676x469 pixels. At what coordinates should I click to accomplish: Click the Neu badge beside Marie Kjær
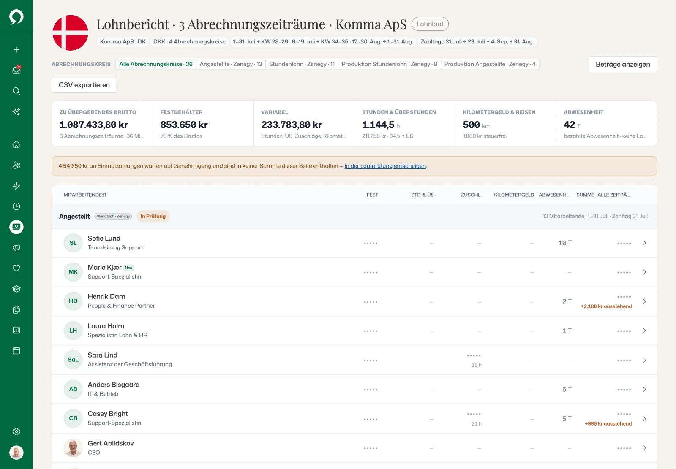pos(129,268)
